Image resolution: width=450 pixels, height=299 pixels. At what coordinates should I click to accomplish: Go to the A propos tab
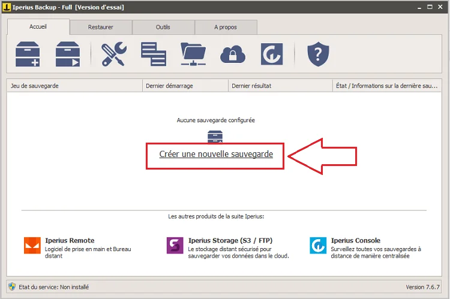226,27
